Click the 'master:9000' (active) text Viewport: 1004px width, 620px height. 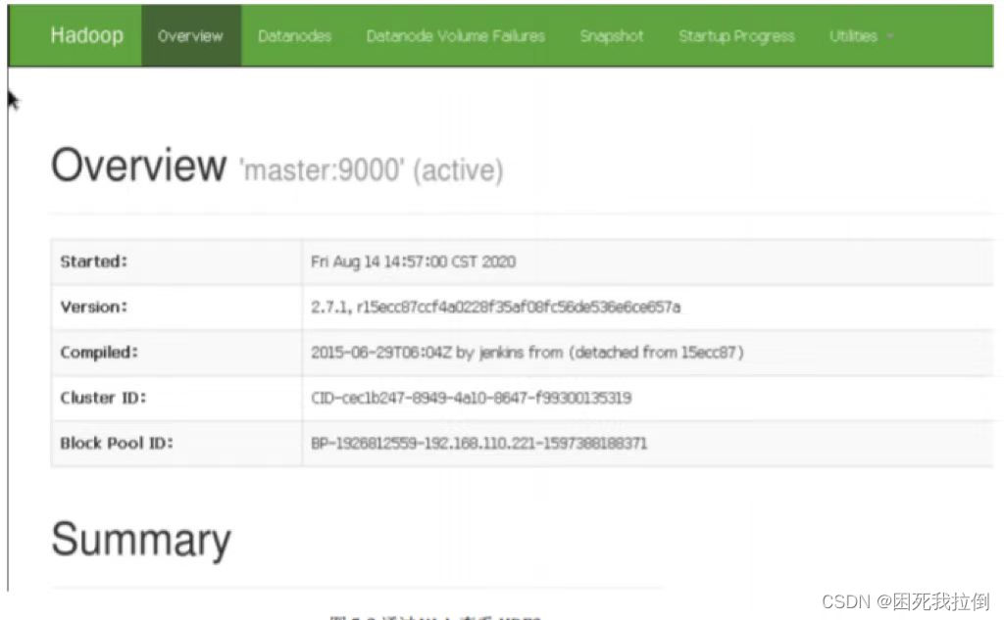coord(372,170)
